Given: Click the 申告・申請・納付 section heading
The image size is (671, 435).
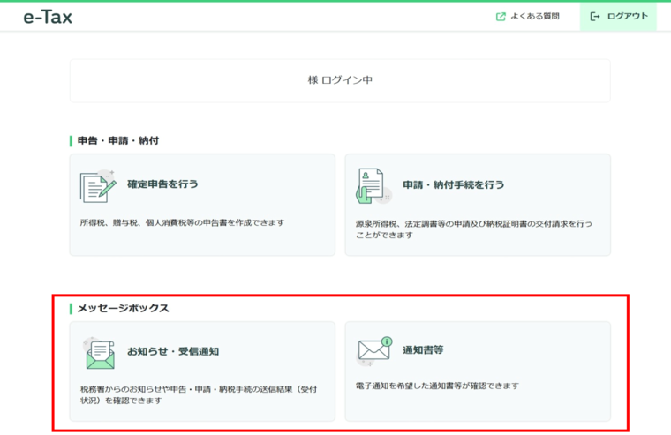Looking at the screenshot, I should [x=118, y=140].
